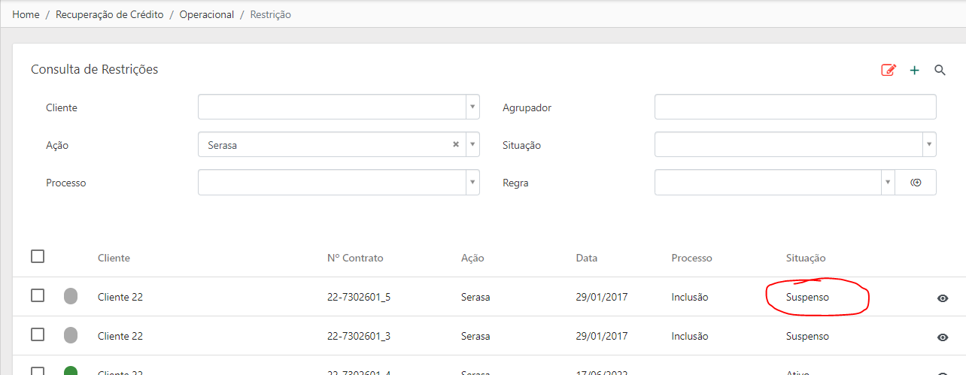This screenshot has height=375, width=966.
Task: Click Inclusão in row 22-7302601_5
Action: point(690,297)
